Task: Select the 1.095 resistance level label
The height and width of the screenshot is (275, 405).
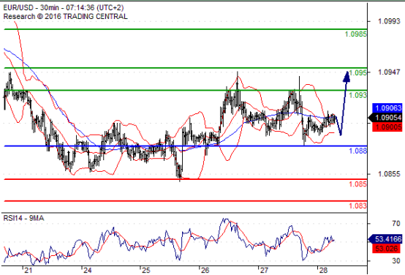Action: click(x=357, y=72)
